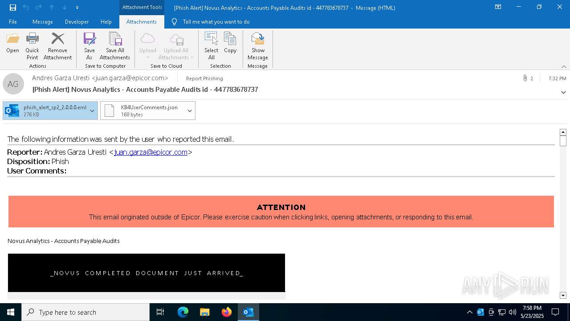Image resolution: width=570 pixels, height=321 pixels.
Task: Click Tell me what you want to do
Action: (x=216, y=22)
